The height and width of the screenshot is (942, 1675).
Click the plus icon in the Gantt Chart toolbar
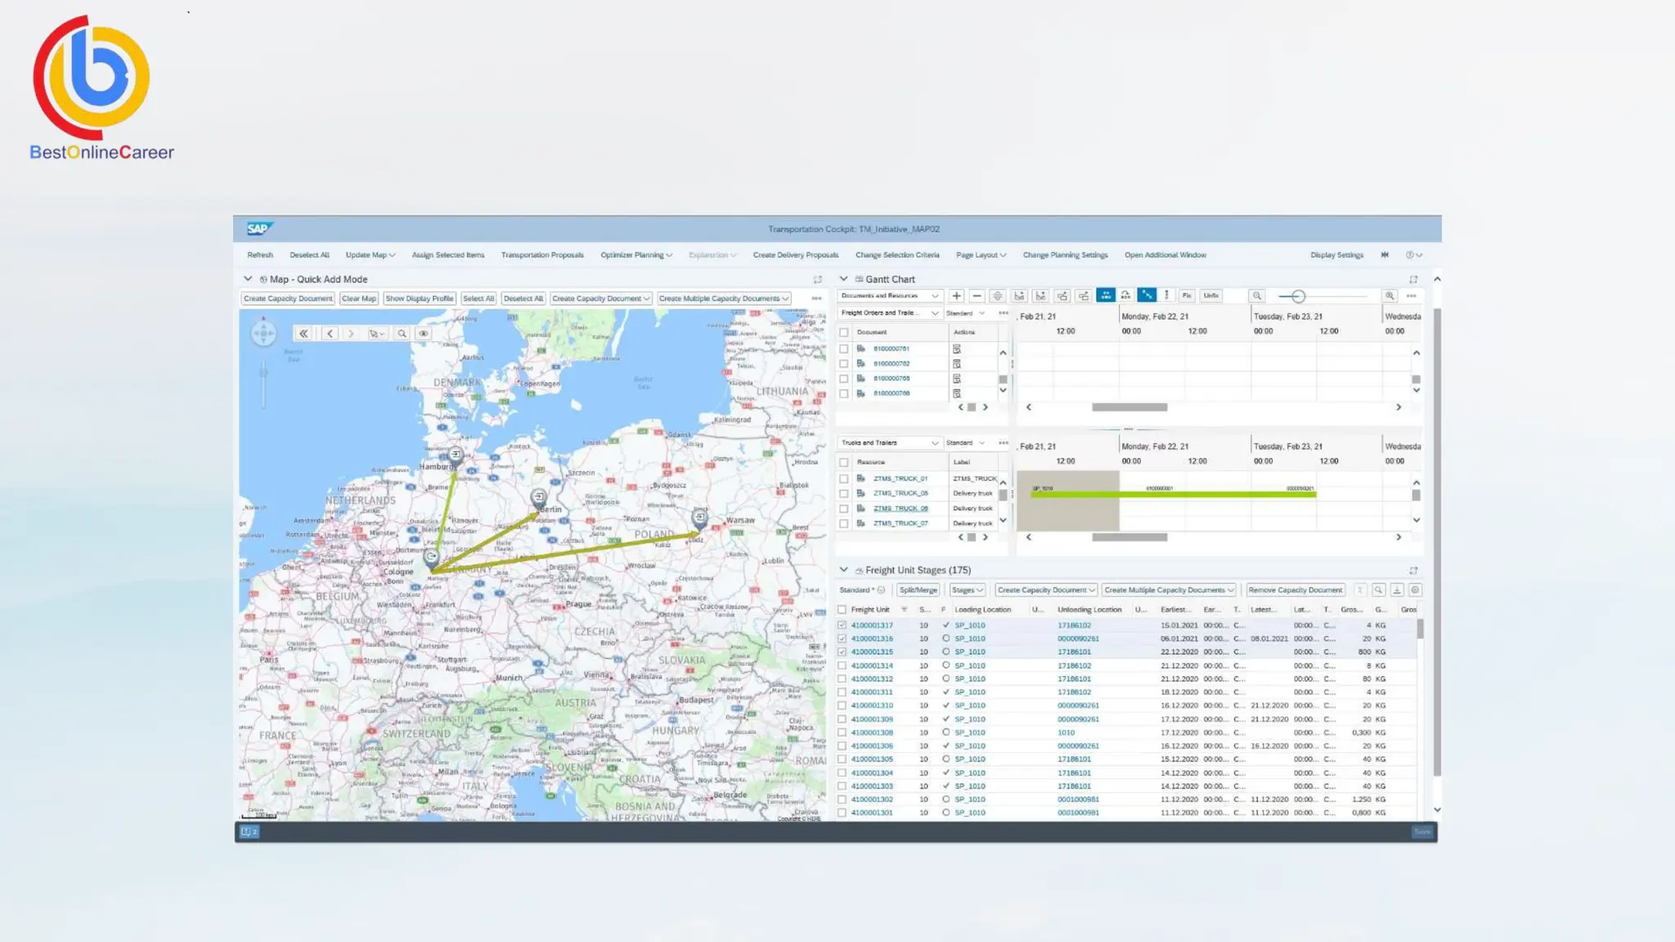click(956, 296)
